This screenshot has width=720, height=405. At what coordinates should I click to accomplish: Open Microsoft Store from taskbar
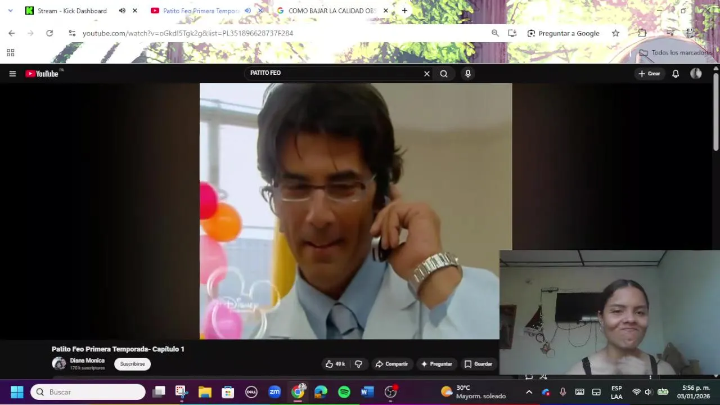(228, 392)
